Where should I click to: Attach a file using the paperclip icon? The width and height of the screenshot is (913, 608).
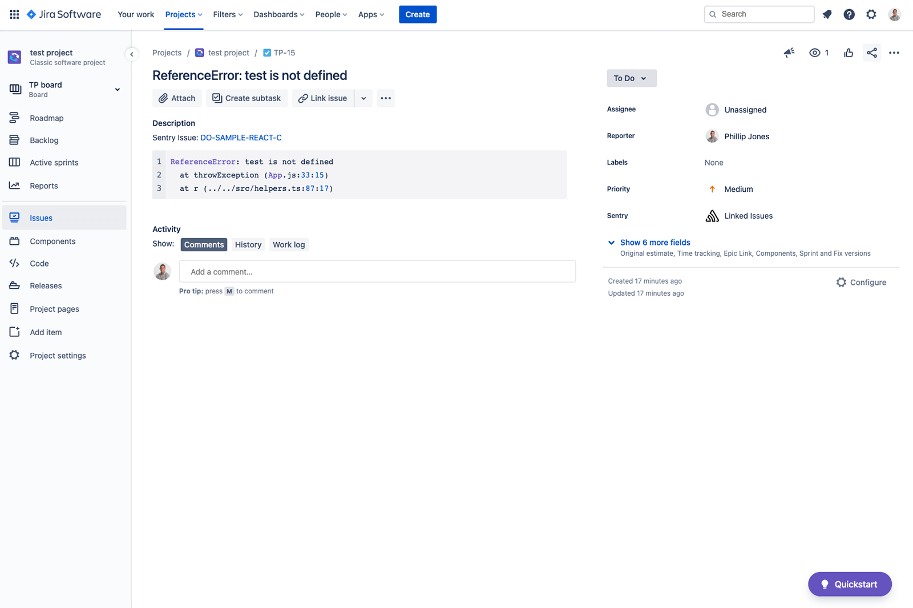(163, 98)
